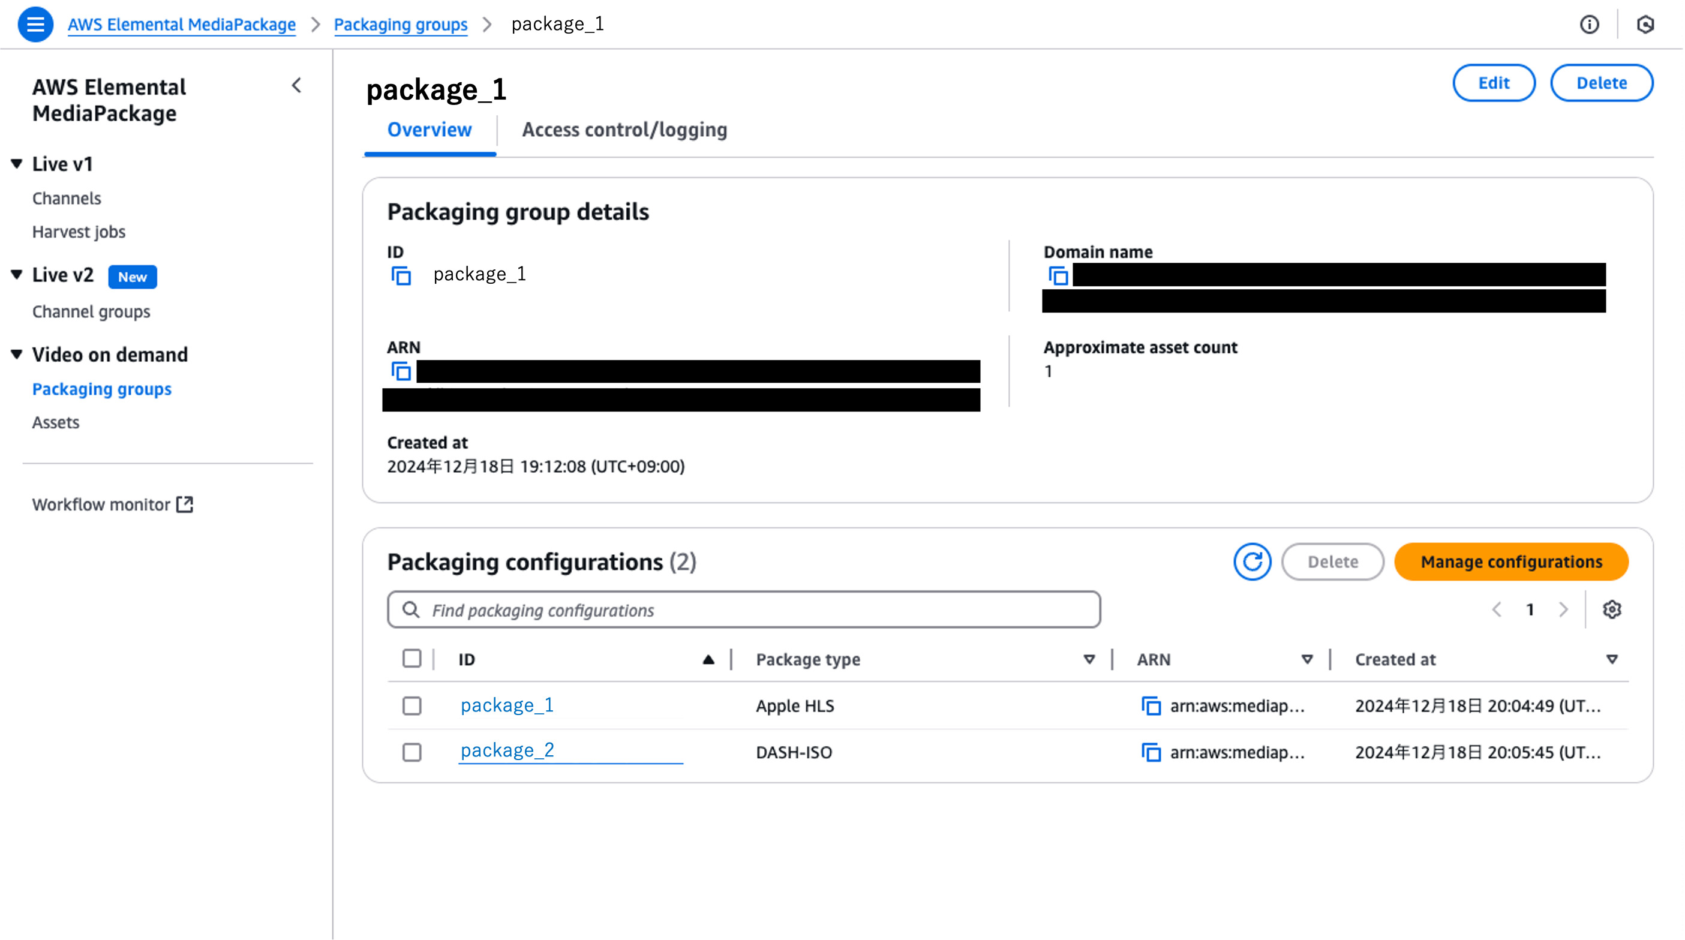Collapse the Video on demand section
This screenshot has height=940, width=1685.
tap(17, 355)
